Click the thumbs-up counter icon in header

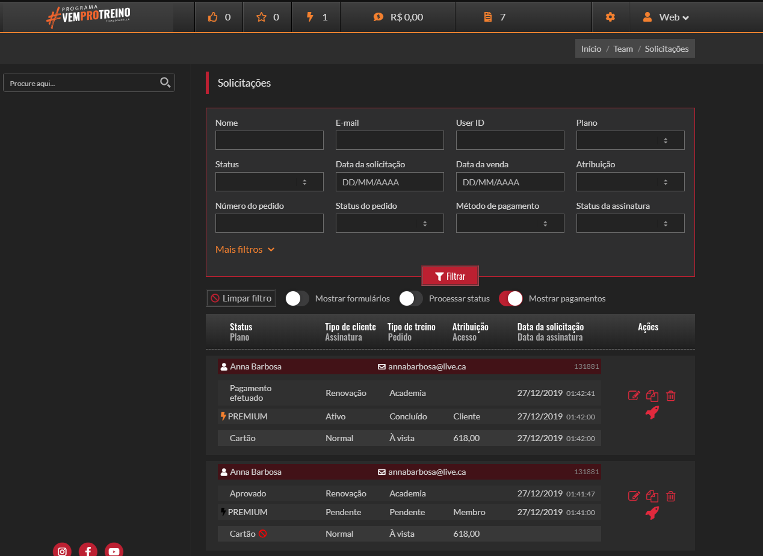click(x=212, y=17)
